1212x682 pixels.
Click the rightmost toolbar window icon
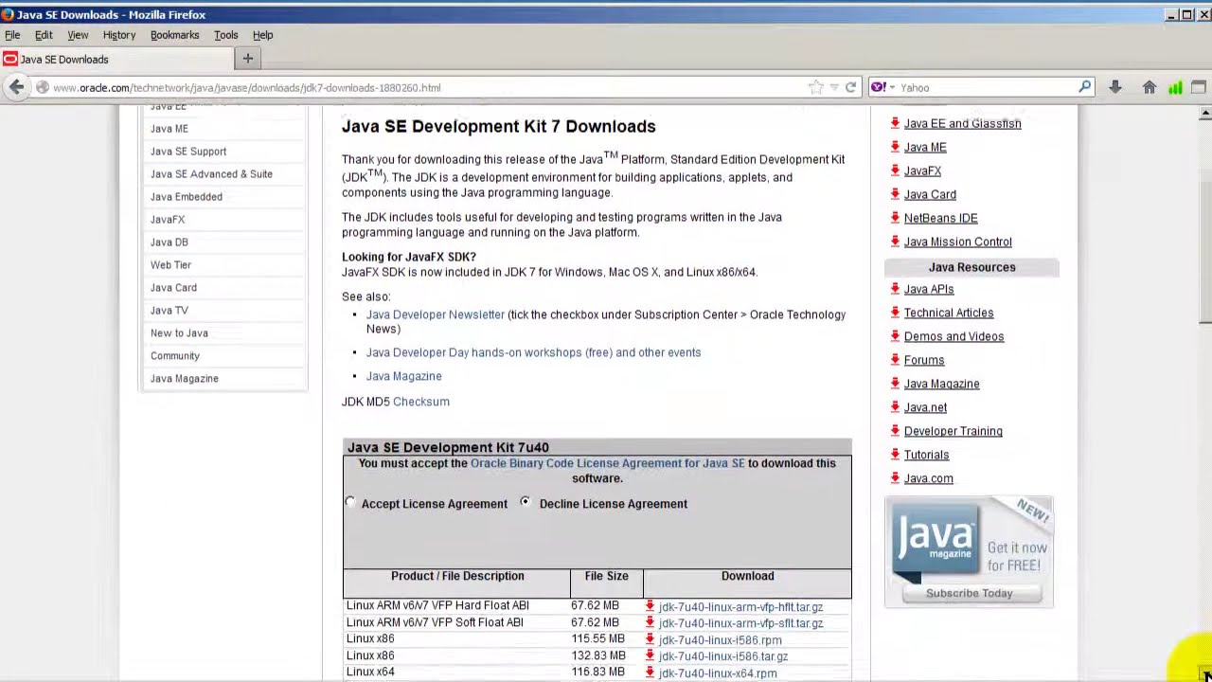(x=1198, y=87)
